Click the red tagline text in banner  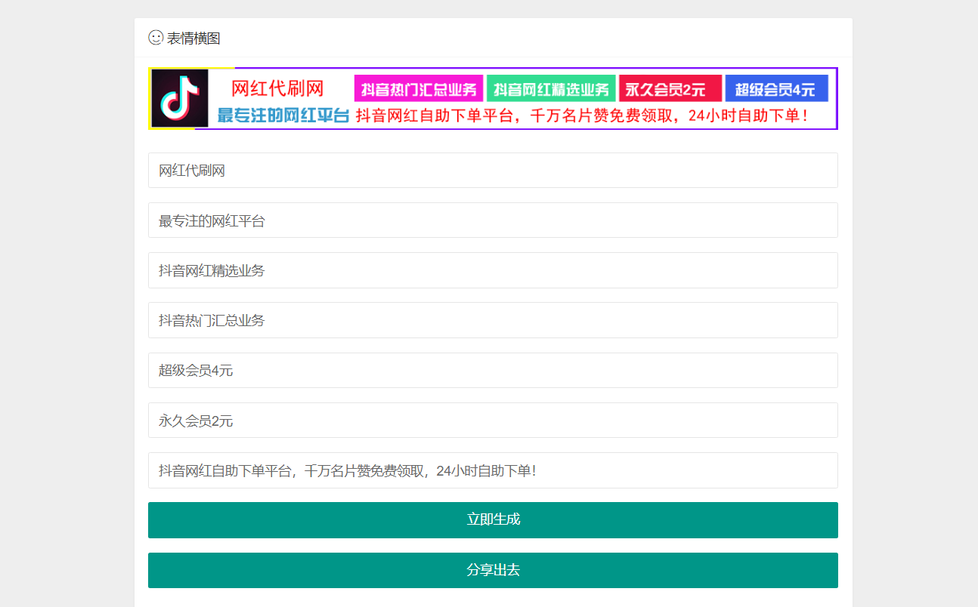[582, 116]
